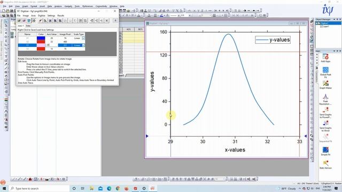Open the Digitizer Axes menu
This screenshot has height=192, width=342.
click(x=33, y=15)
